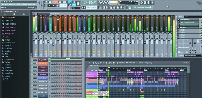The height and width of the screenshot is (98, 202).
Task: Open the playlist via its shortcut icon
Action: [100, 8]
